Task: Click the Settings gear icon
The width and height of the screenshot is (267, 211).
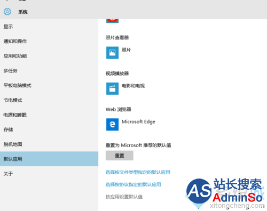Action: (7, 12)
